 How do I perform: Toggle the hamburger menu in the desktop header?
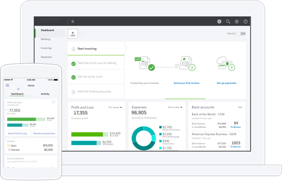click(73, 21)
